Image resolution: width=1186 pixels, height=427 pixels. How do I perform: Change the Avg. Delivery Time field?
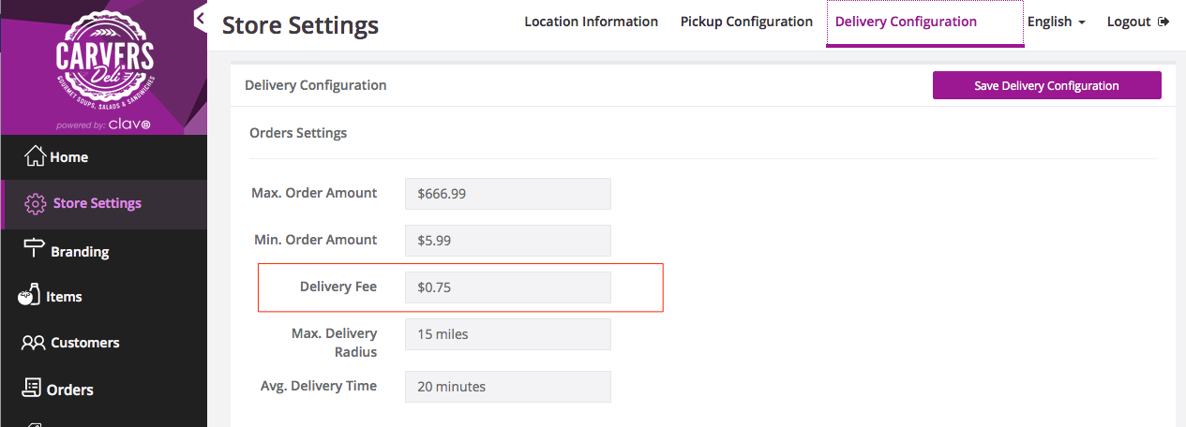click(x=507, y=387)
